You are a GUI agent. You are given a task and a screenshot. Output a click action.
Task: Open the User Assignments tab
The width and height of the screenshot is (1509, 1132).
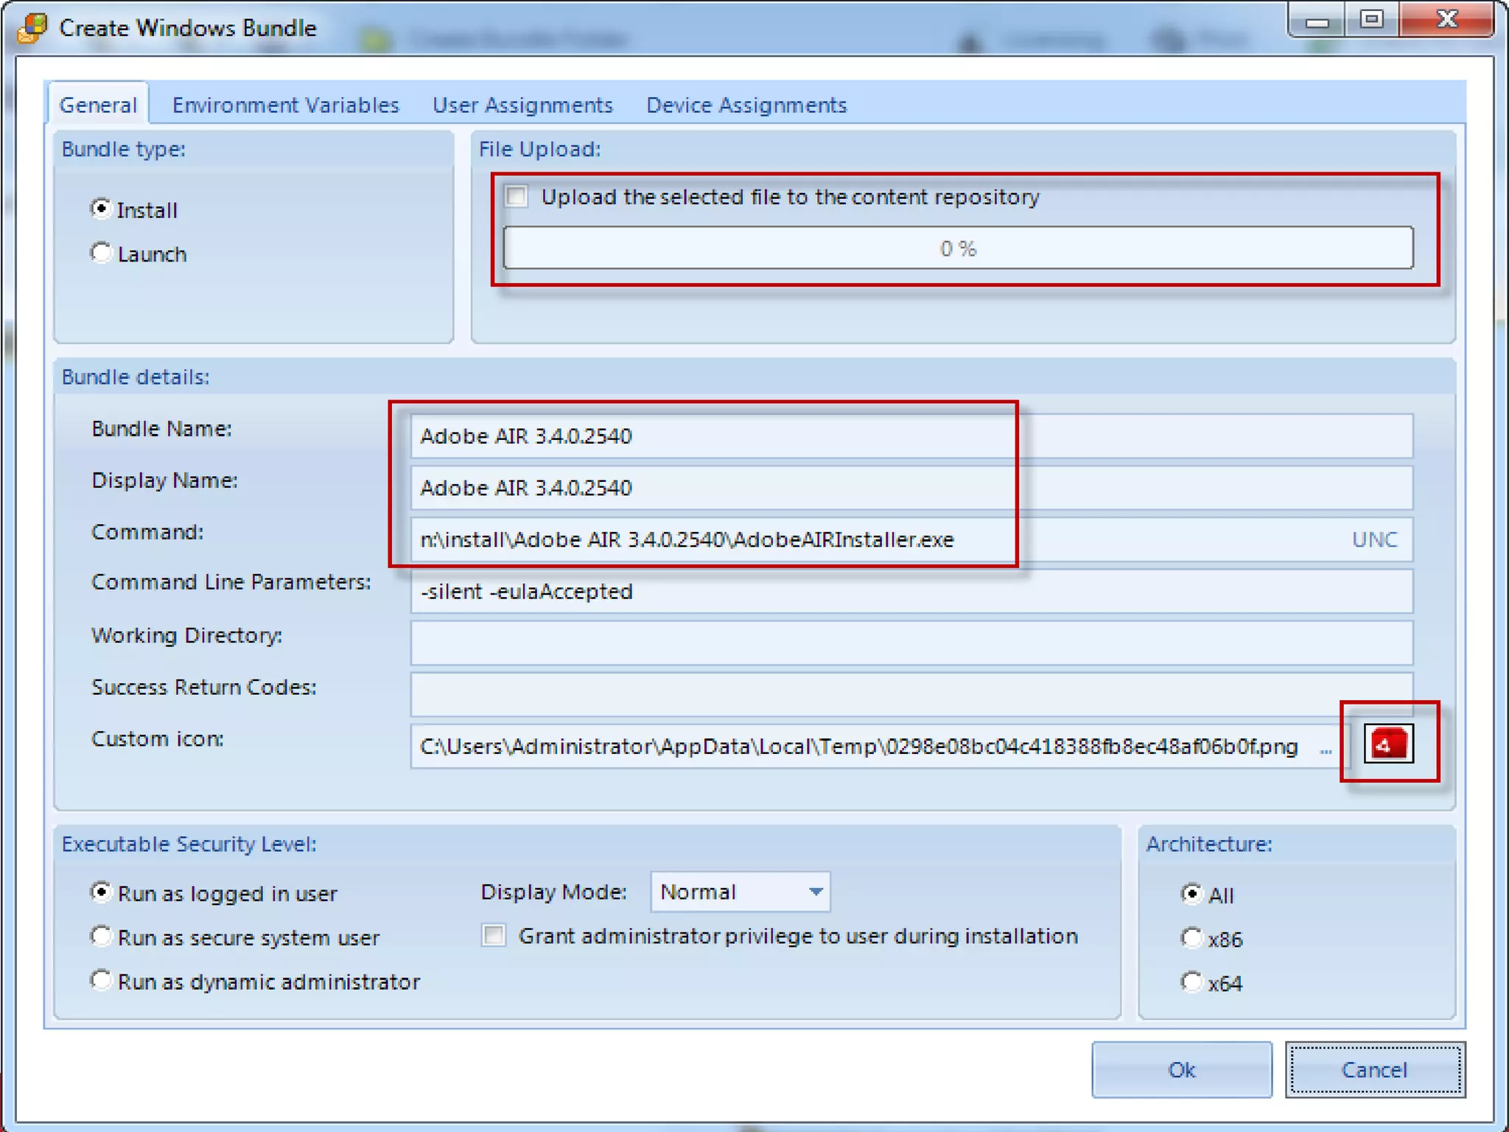coord(522,105)
